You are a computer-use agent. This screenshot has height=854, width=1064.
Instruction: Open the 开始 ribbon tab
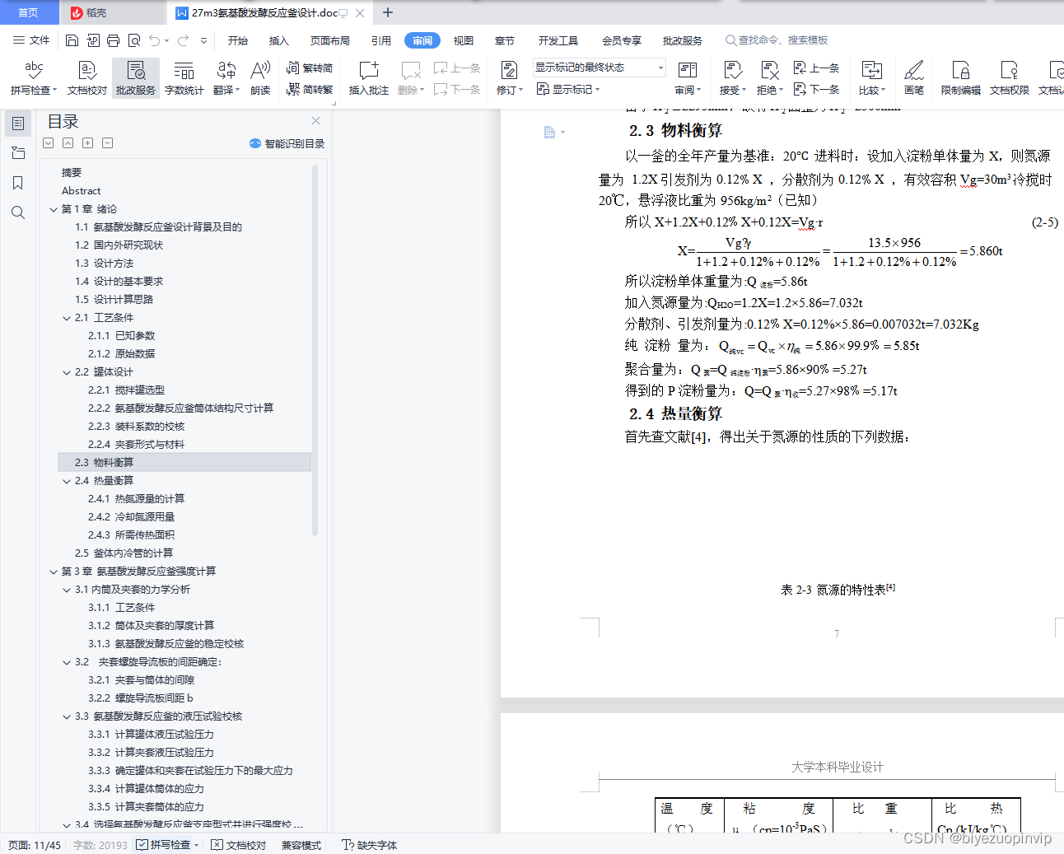(238, 40)
